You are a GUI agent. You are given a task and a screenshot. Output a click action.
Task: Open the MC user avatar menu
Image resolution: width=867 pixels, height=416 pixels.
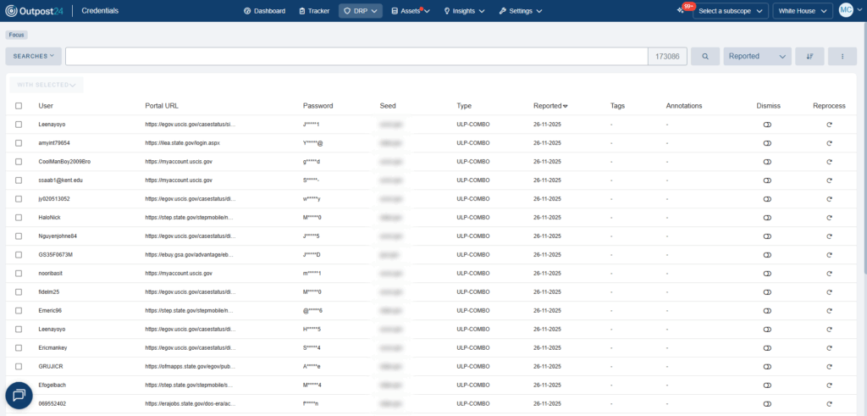(x=846, y=11)
